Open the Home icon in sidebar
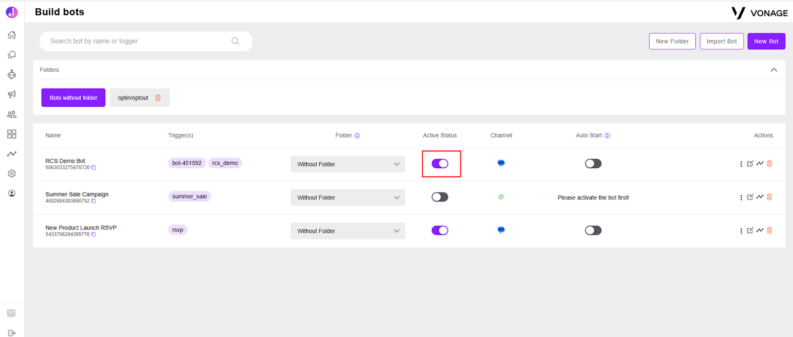The height and width of the screenshot is (337, 793). (12, 35)
